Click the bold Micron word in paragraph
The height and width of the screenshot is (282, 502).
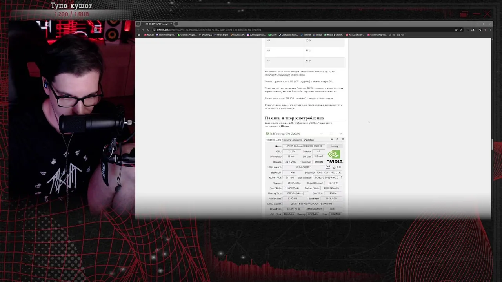coord(285,126)
